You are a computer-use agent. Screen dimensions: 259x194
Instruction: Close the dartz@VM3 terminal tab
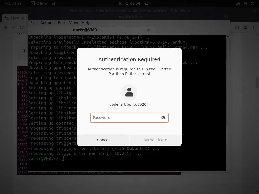pos(148,30)
